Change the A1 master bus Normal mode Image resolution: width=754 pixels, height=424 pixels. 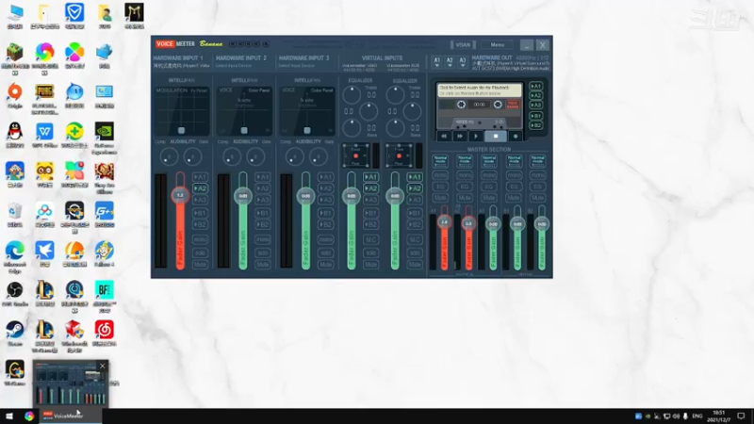440,160
